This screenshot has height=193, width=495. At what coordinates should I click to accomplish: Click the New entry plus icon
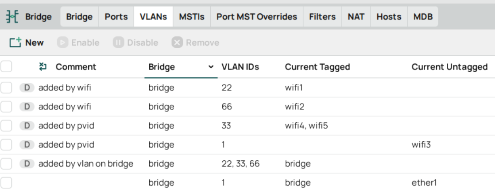pyautogui.click(x=15, y=42)
